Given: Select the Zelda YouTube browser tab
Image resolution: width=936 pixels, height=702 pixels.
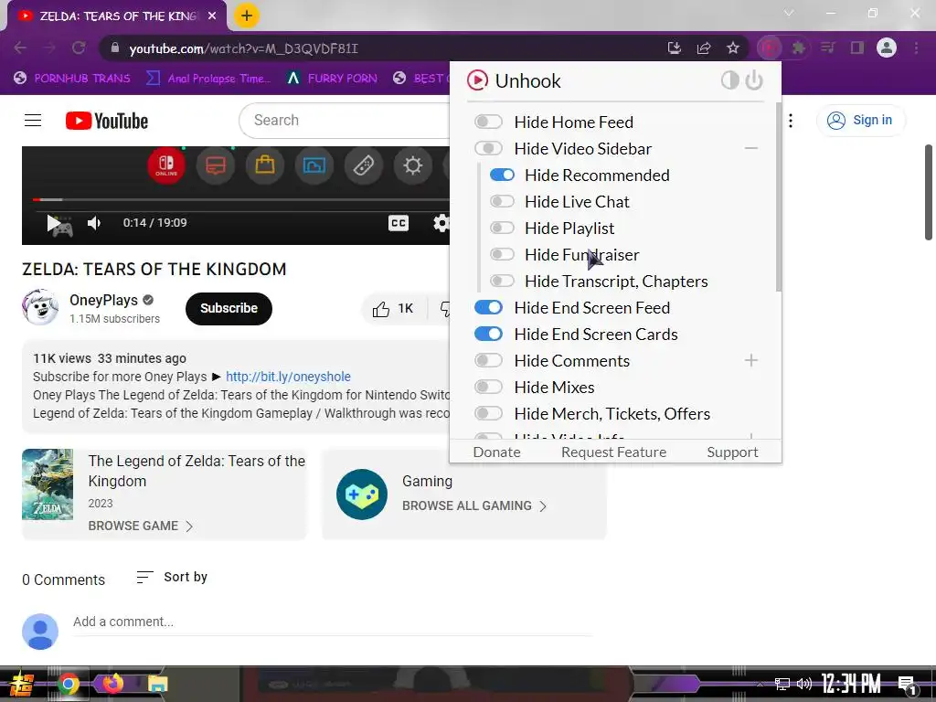Looking at the screenshot, I should coord(118,16).
